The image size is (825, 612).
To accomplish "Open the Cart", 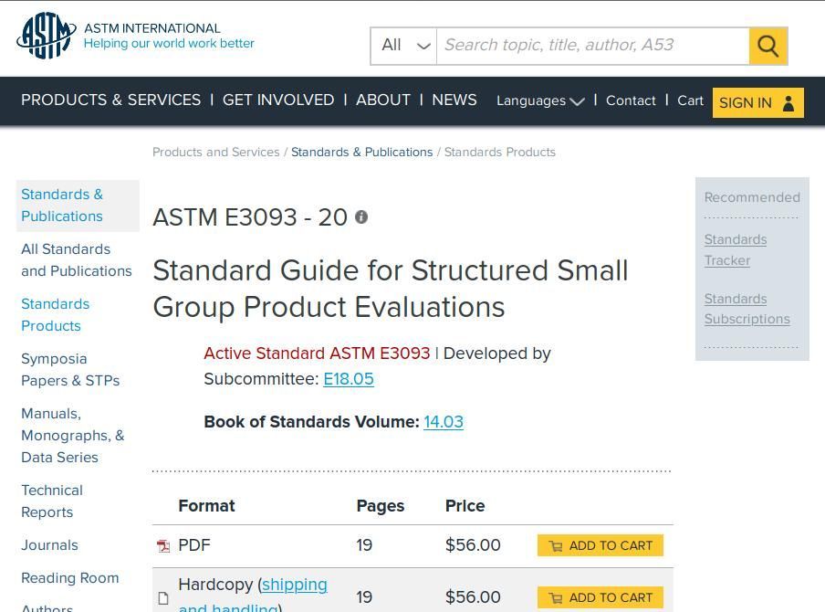I will [x=690, y=100].
